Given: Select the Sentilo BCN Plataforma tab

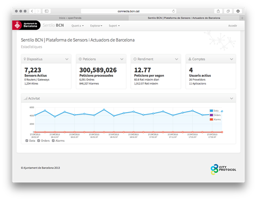Looking at the screenshot, I should tap(184, 18).
